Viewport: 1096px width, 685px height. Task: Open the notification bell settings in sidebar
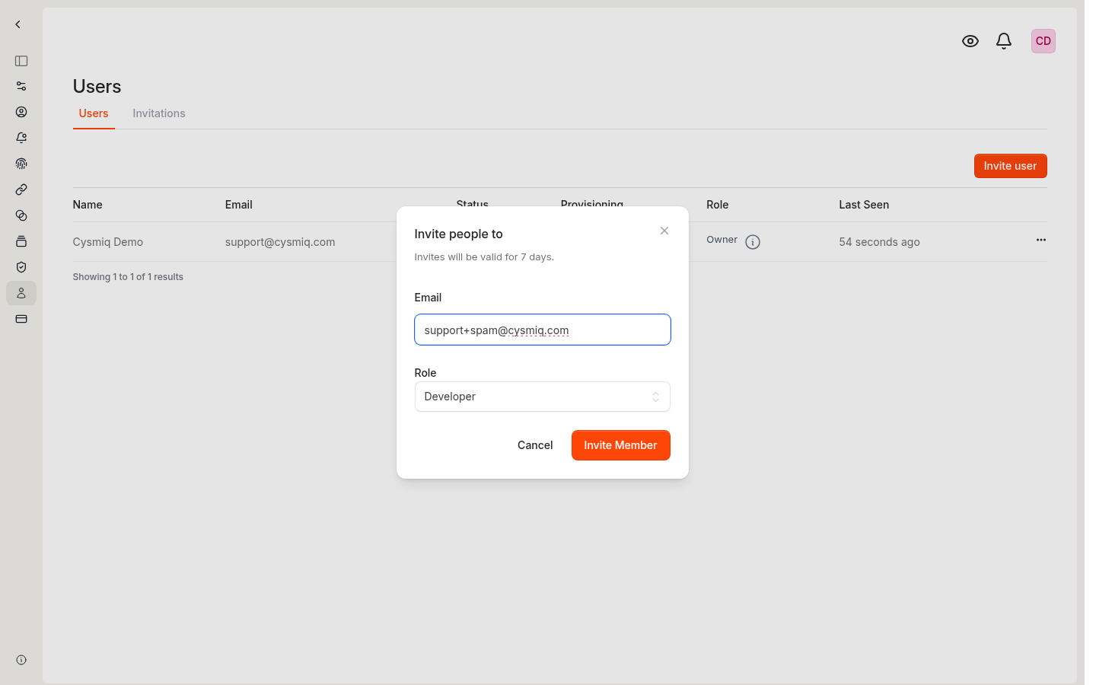click(x=21, y=137)
